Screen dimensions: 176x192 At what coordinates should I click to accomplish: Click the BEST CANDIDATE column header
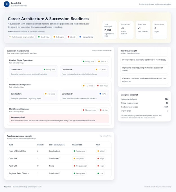tap(57, 145)
